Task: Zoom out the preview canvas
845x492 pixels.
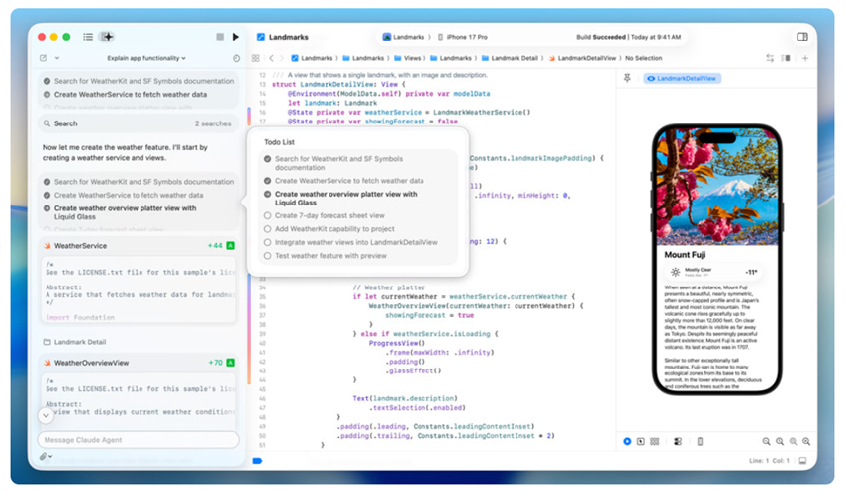Action: 767,441
